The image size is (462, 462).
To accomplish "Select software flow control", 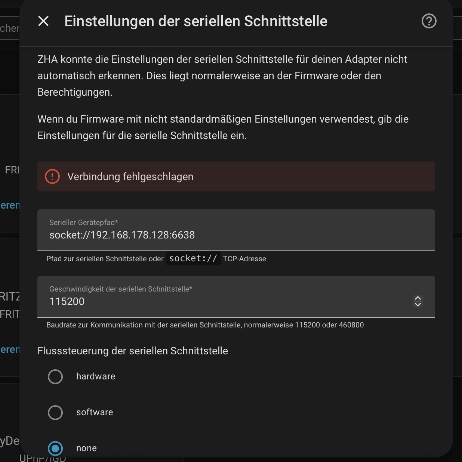I will 55,413.
